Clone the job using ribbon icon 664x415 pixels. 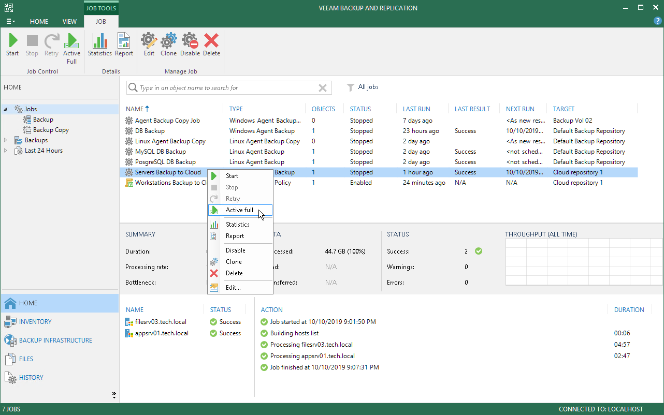pos(168,45)
